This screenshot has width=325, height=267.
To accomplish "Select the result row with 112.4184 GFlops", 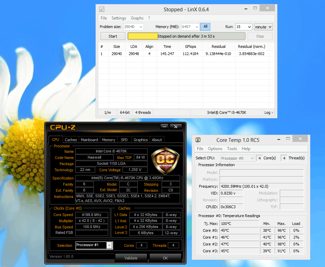I will (x=186, y=54).
